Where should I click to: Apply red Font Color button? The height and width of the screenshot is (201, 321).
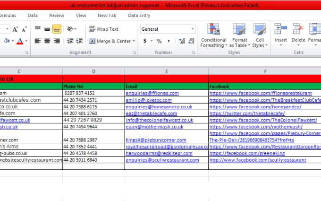(20, 41)
